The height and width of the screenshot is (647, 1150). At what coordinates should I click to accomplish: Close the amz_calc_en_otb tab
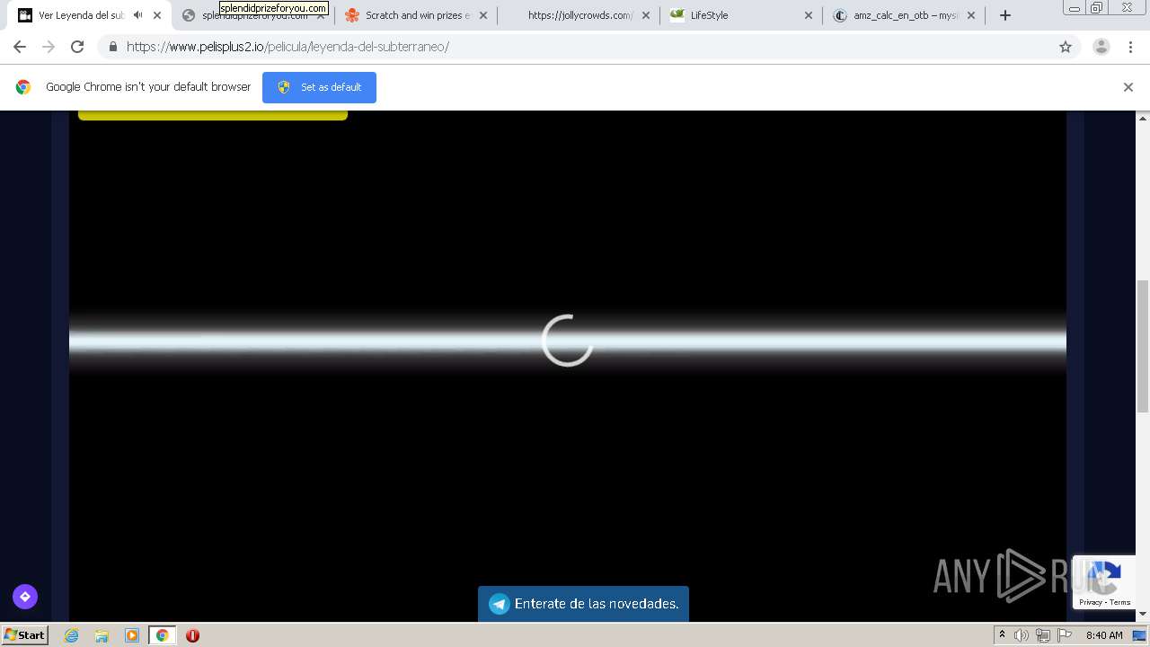(x=971, y=15)
